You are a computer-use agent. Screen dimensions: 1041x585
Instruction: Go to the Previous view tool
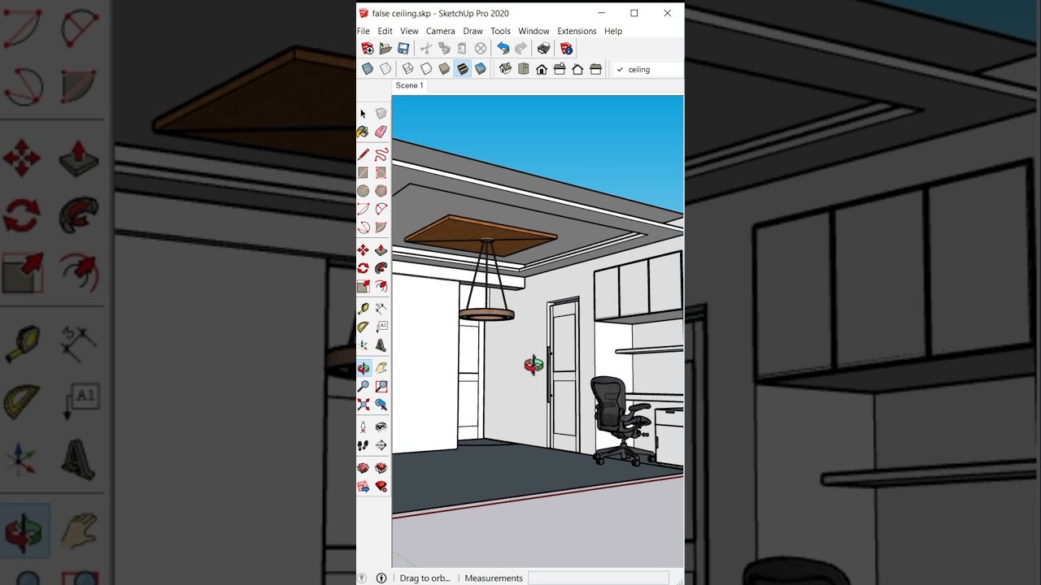pyautogui.click(x=381, y=404)
